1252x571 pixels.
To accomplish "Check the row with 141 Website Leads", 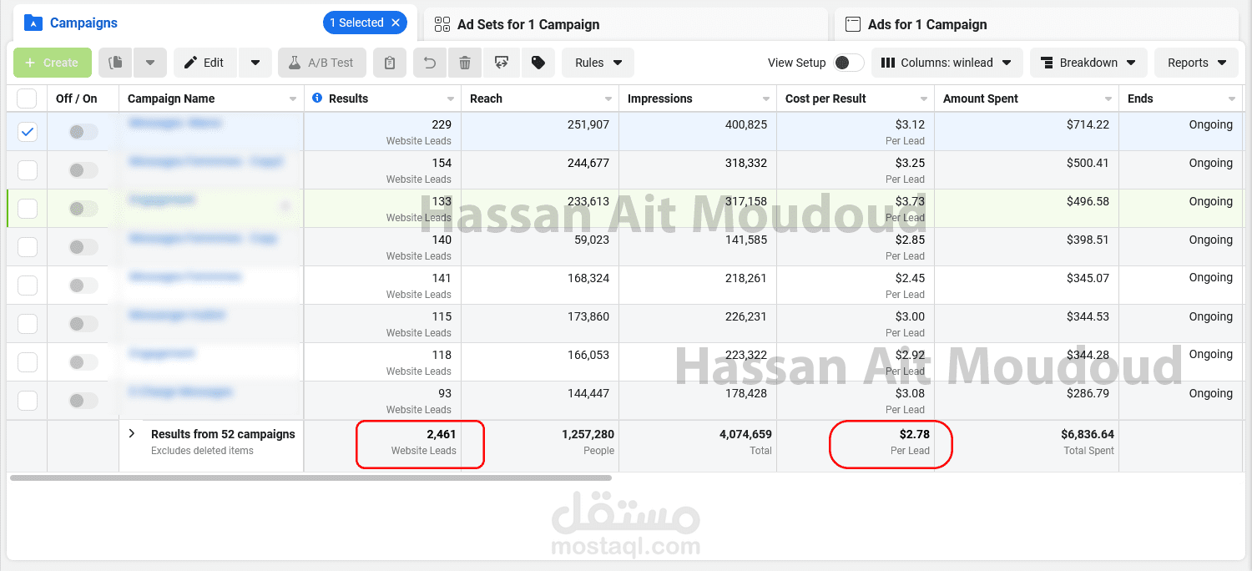I will [x=28, y=285].
